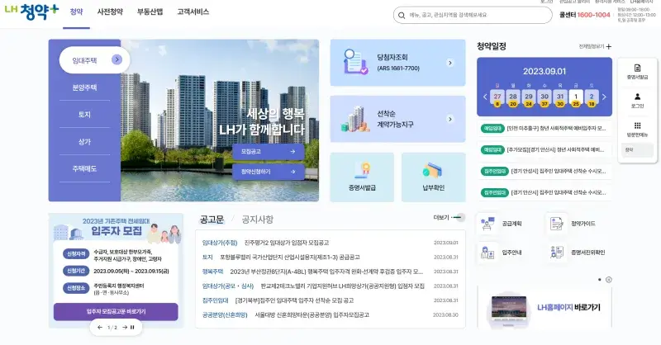Open 진주평거2 임대상가 입점자 모집공고
This screenshot has height=345, width=661.
(287, 243)
